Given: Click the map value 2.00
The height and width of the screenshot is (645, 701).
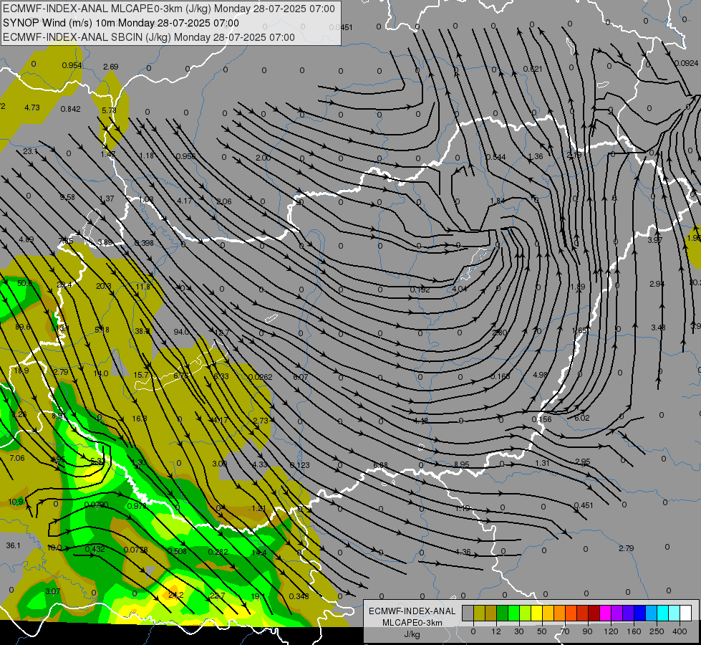Looking at the screenshot, I should pos(263,158).
